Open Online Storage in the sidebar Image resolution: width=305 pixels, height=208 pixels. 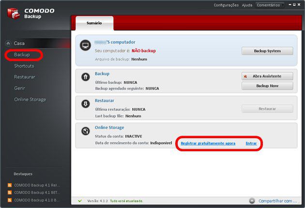coord(30,99)
